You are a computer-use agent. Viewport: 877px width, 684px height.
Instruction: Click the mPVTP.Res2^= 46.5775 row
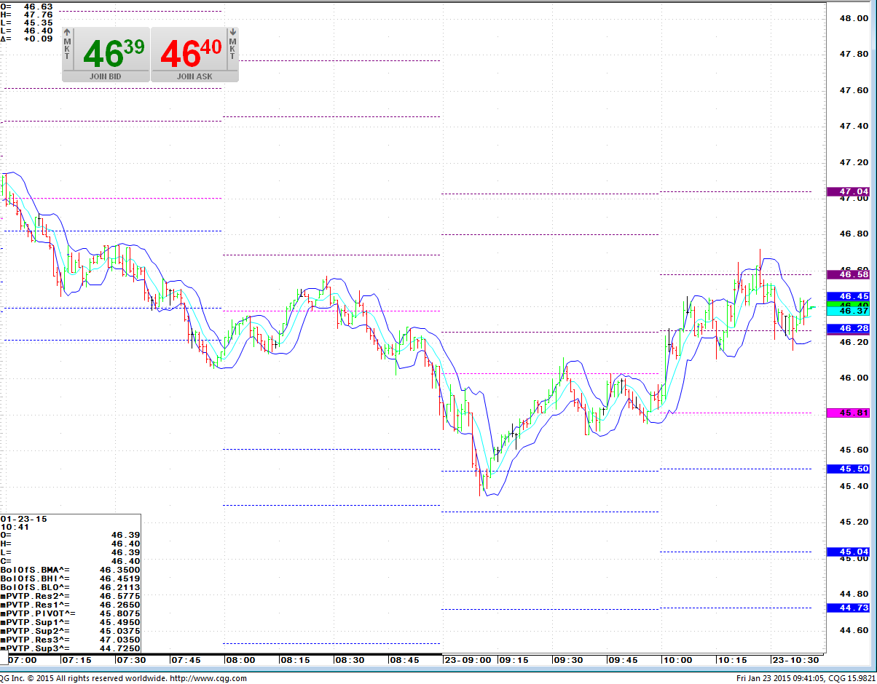coord(71,596)
